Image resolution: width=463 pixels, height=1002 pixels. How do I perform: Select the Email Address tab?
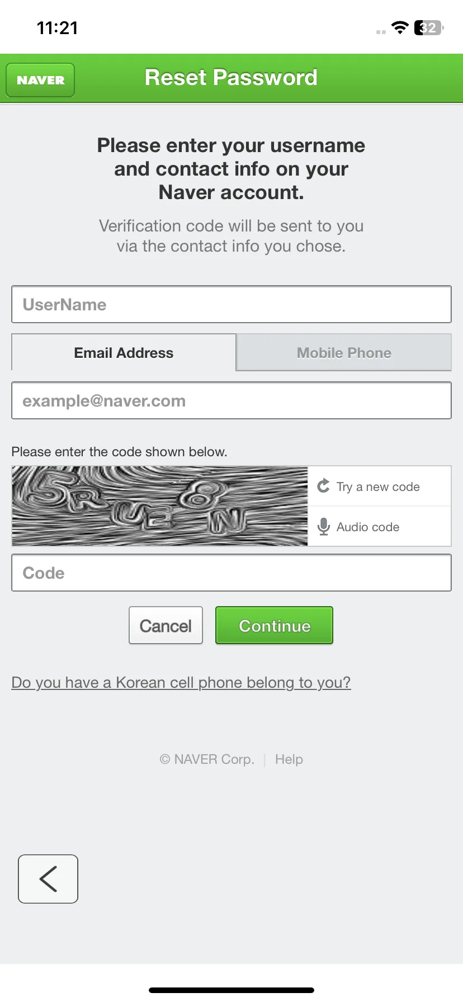[x=124, y=353]
